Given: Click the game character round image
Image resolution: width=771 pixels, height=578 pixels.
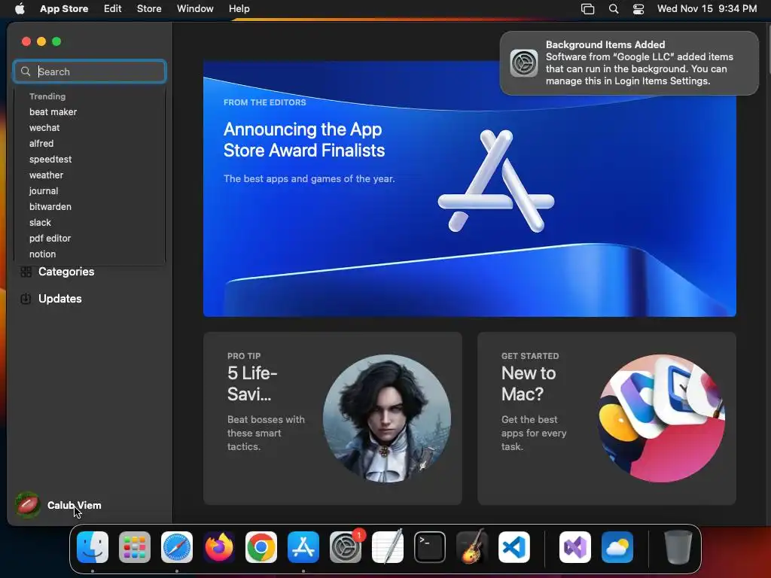Looking at the screenshot, I should [x=386, y=418].
